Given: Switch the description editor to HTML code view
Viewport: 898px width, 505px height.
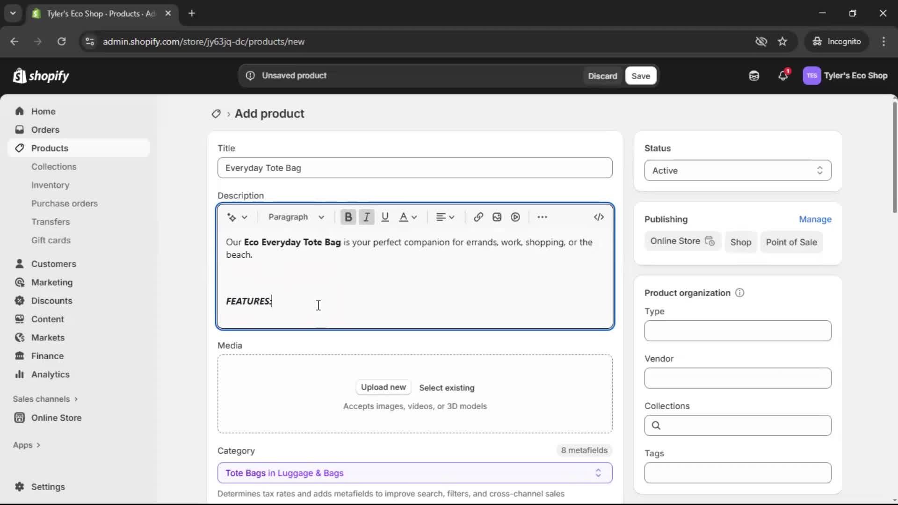Looking at the screenshot, I should [599, 217].
